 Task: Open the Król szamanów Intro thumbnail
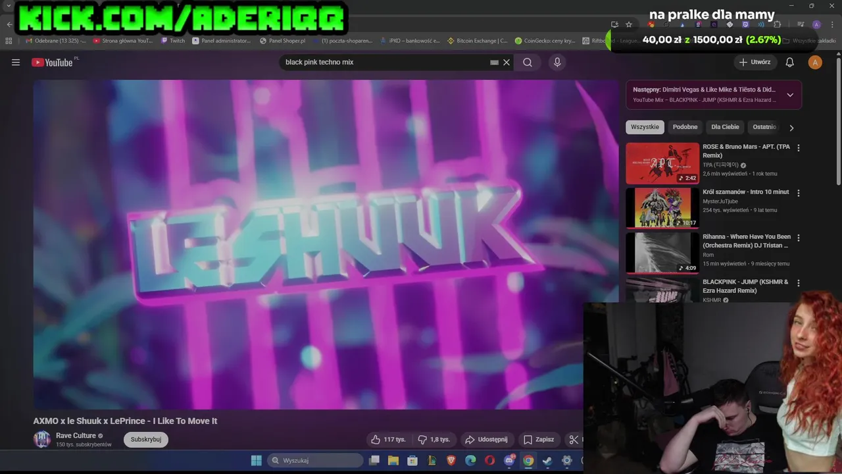click(662, 208)
